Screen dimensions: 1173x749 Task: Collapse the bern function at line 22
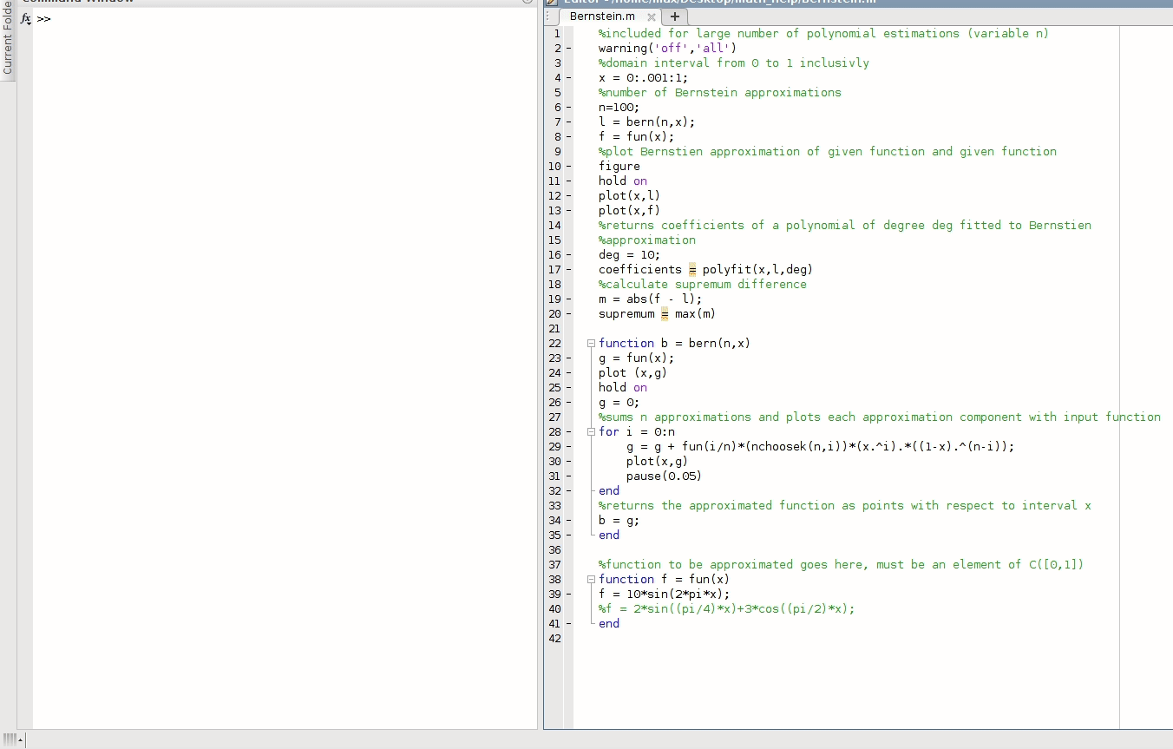coord(591,343)
